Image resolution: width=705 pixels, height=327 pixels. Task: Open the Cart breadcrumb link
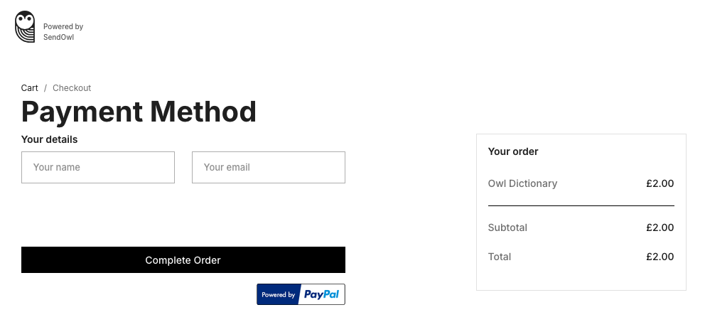[x=29, y=88]
